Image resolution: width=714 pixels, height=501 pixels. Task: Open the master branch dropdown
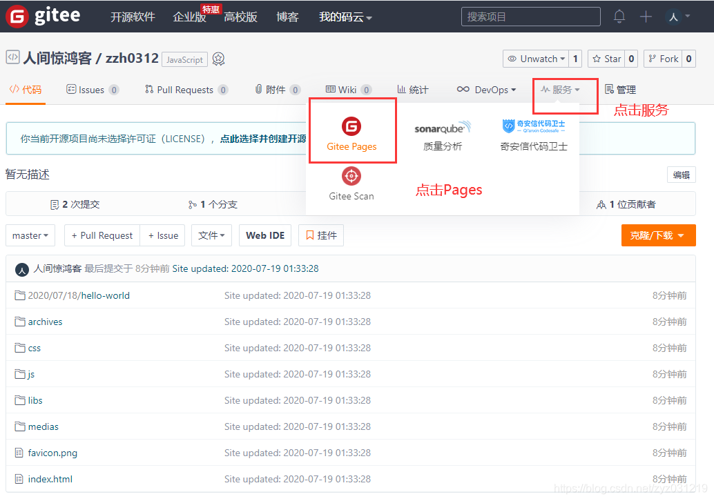tap(30, 235)
